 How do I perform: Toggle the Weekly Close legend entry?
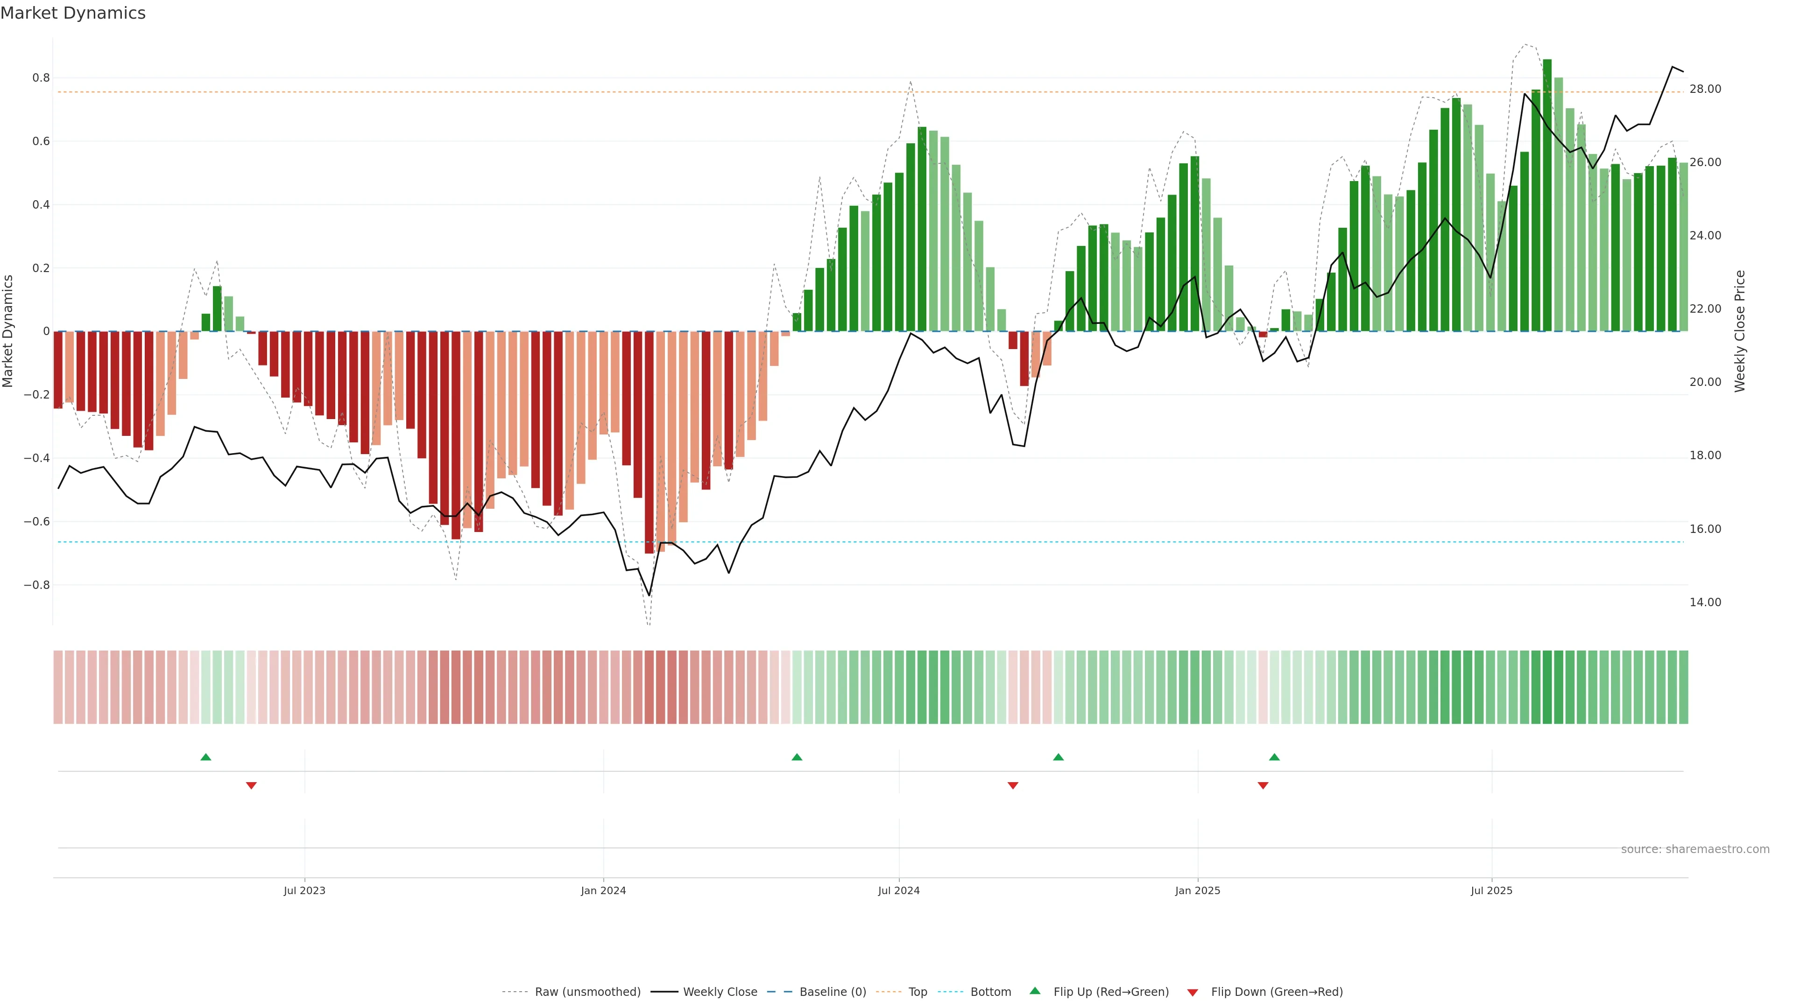[720, 992]
